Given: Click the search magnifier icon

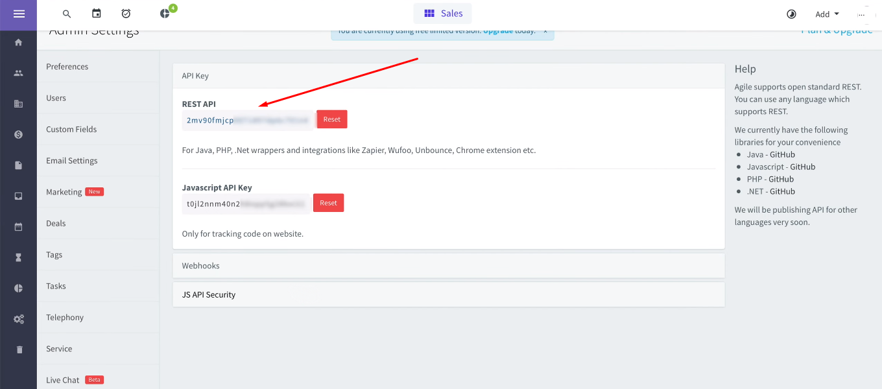Looking at the screenshot, I should pos(67,14).
